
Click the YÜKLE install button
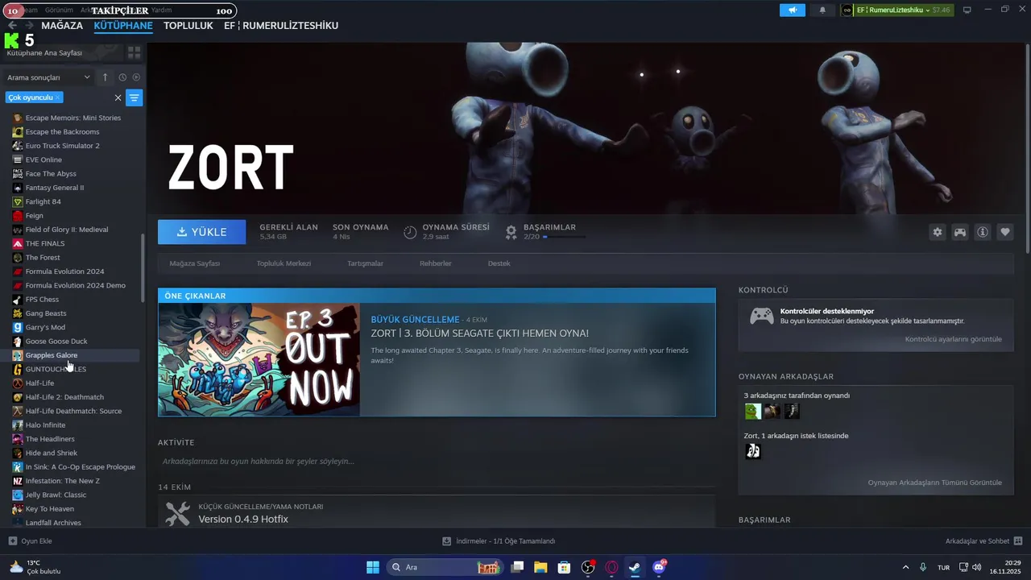tap(202, 232)
